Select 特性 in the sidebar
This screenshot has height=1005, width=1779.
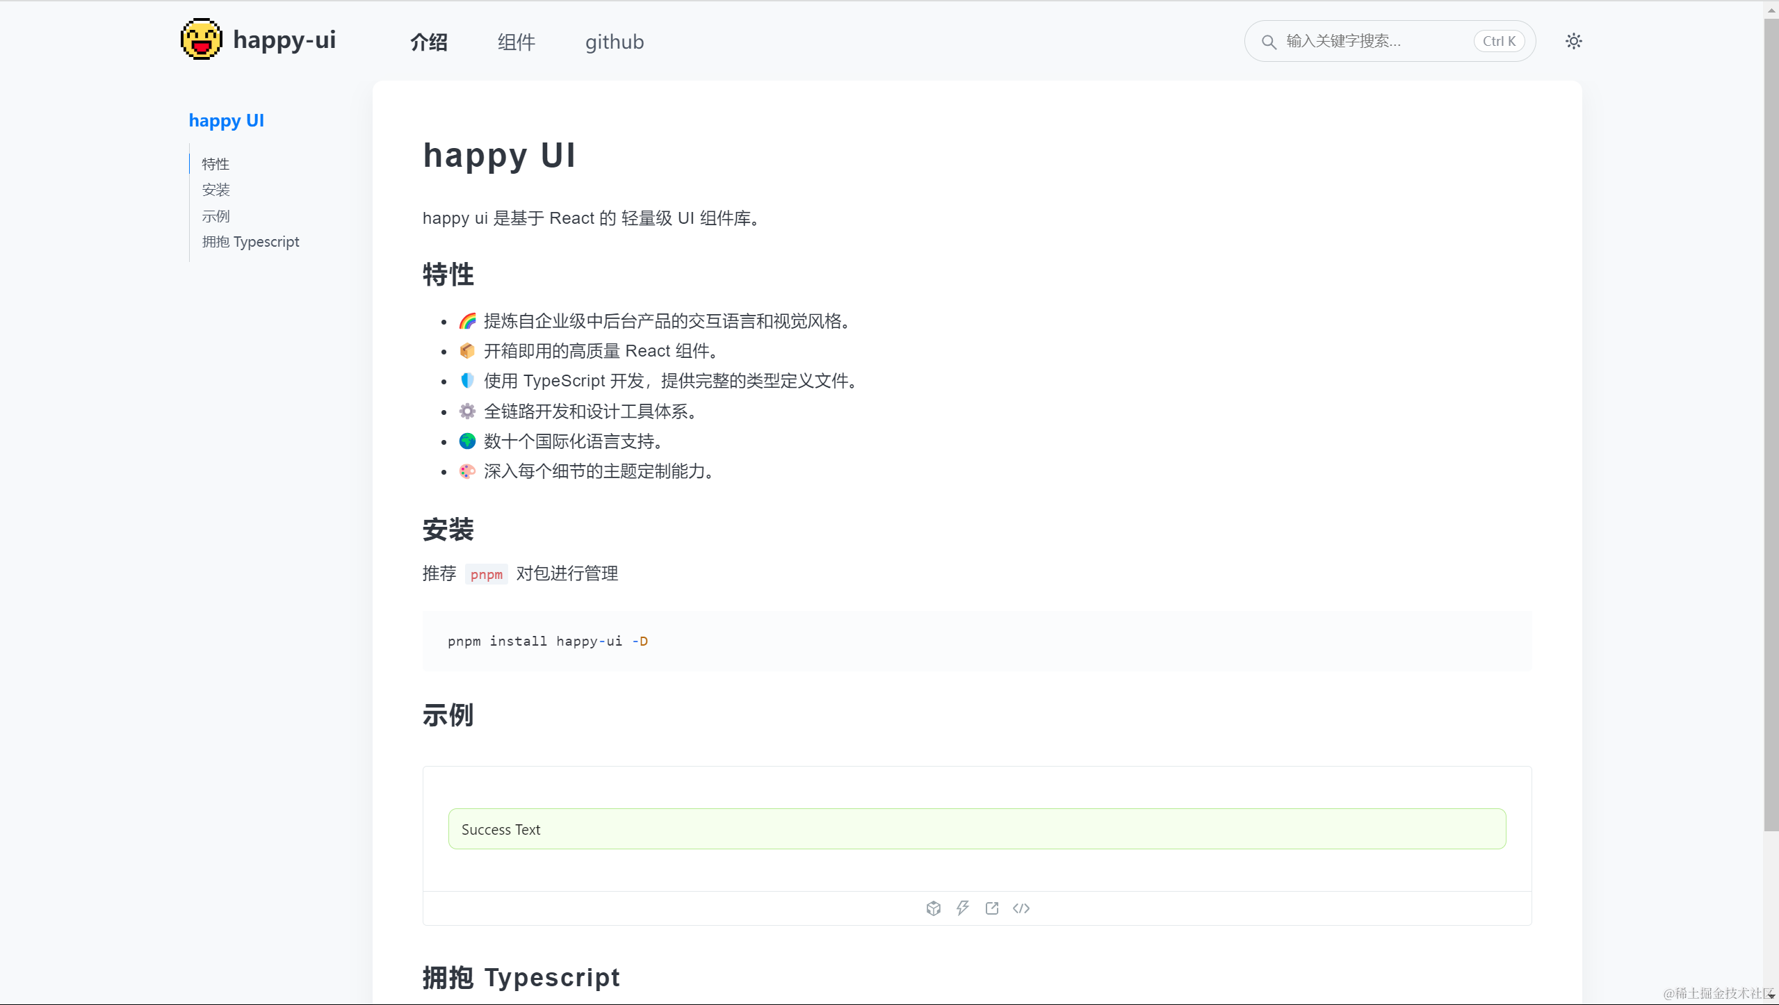click(x=216, y=164)
